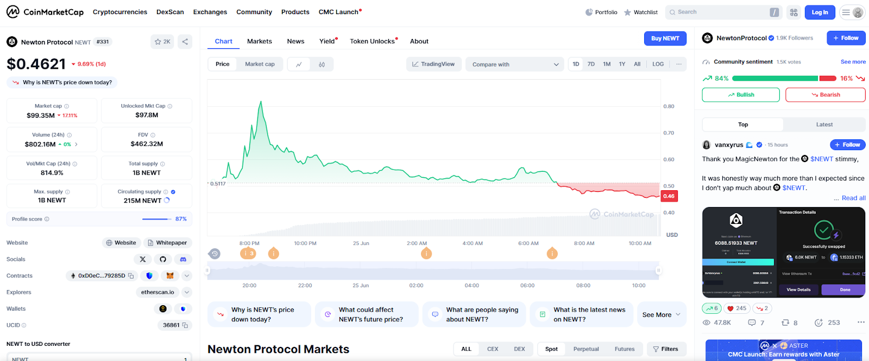Open the Token Unlocks tab
This screenshot has height=361, width=869.
[x=373, y=41]
